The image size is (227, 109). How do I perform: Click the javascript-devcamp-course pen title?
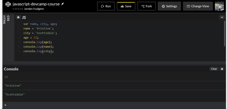[x=36, y=4]
